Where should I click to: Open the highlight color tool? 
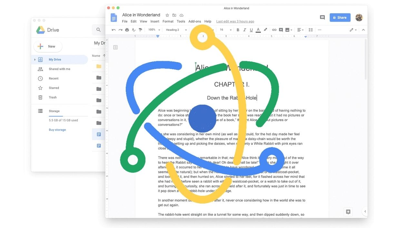click(265, 30)
